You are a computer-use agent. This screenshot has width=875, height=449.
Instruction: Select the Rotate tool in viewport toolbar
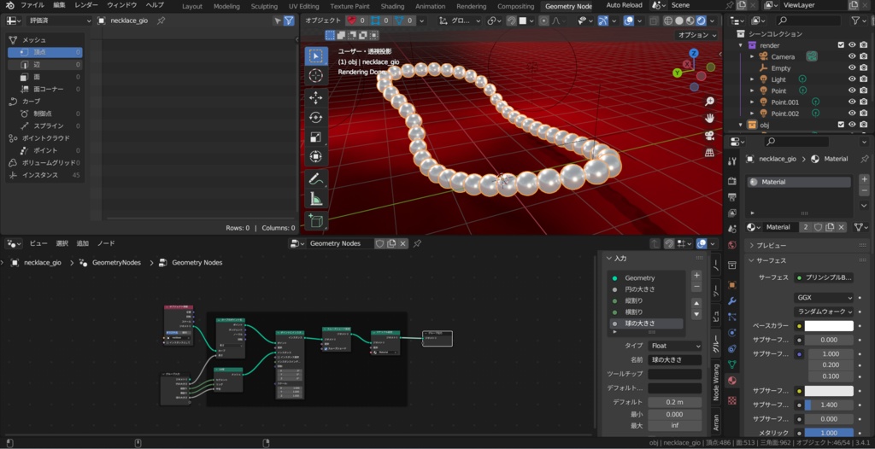[316, 117]
